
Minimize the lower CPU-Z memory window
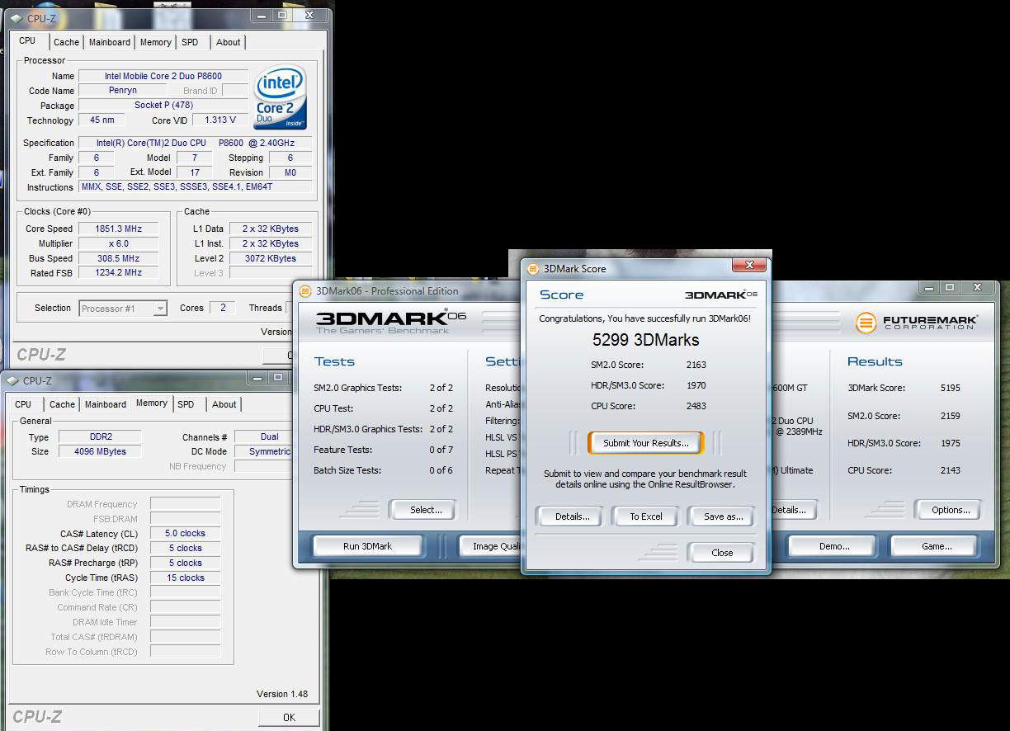[258, 378]
